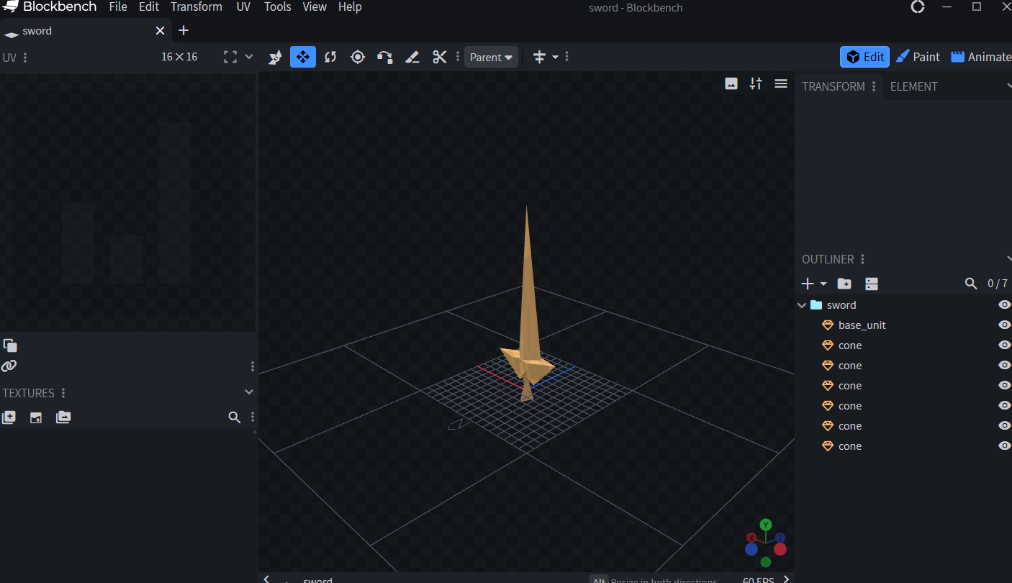Hide the first cone element
The image size is (1012, 583).
click(x=1005, y=345)
